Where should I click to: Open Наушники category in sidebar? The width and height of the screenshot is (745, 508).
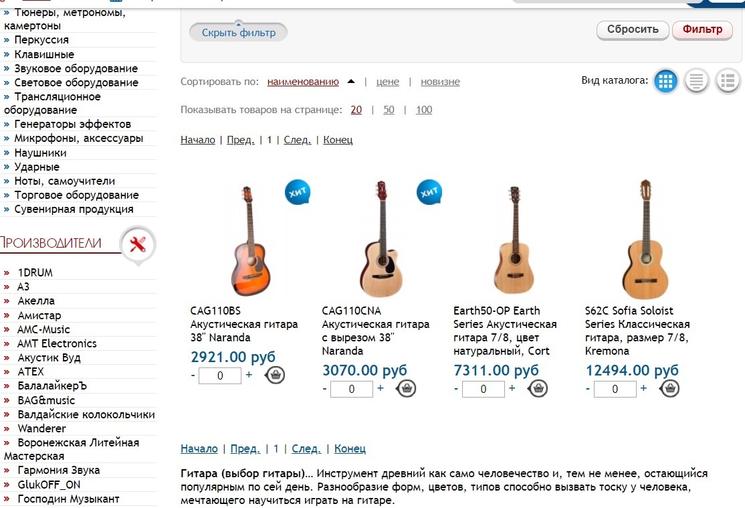point(40,153)
